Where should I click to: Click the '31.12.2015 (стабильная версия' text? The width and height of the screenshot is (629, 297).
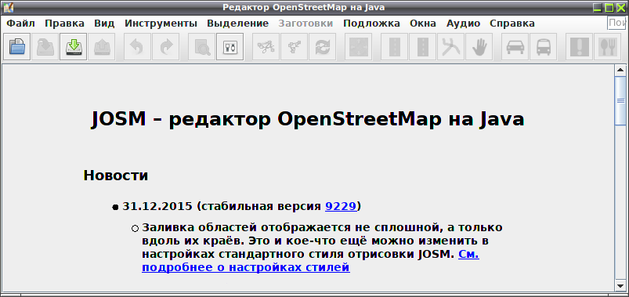point(222,206)
